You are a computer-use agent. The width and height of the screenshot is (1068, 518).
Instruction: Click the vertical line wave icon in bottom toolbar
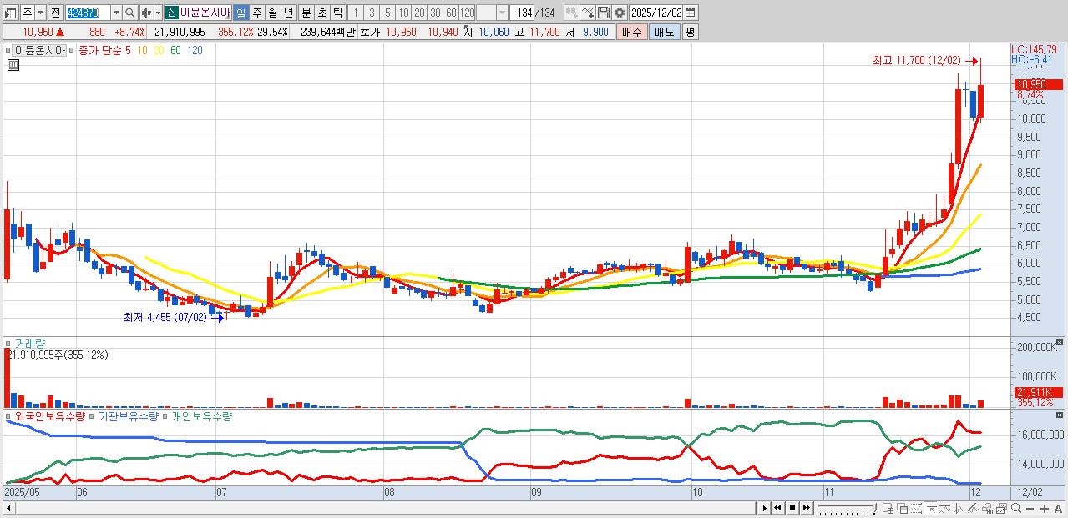959,508
